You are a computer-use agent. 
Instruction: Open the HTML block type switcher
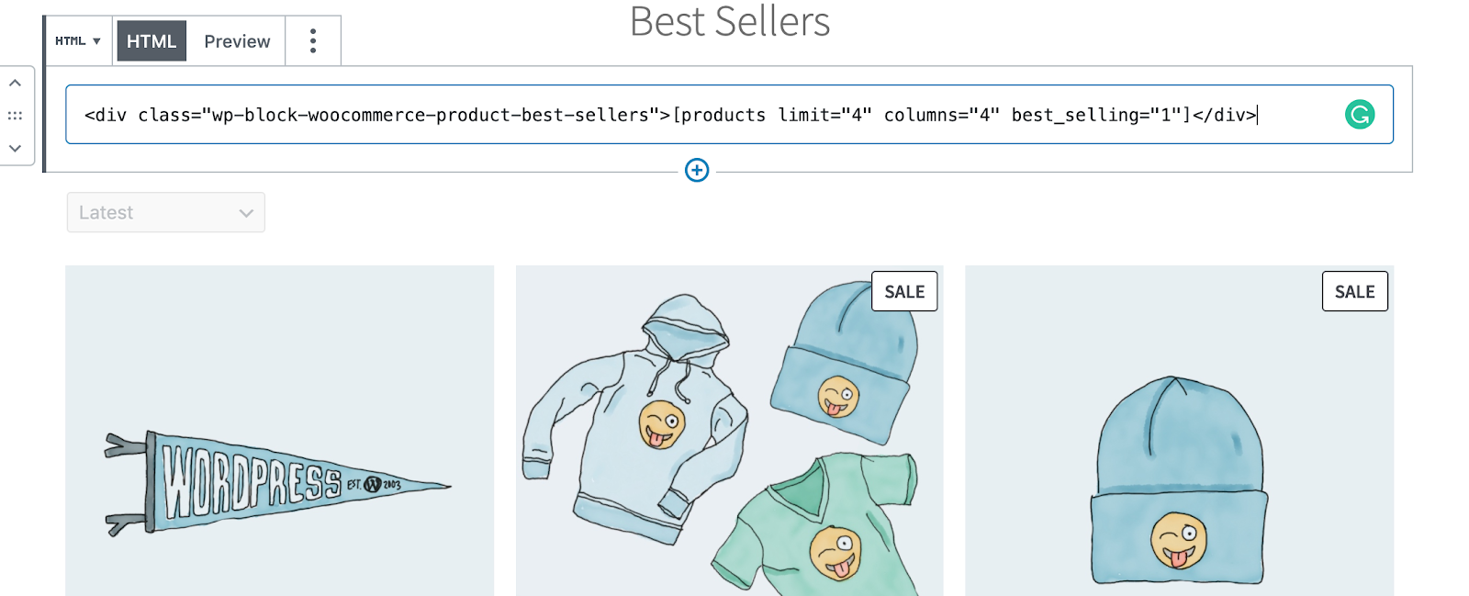point(78,41)
